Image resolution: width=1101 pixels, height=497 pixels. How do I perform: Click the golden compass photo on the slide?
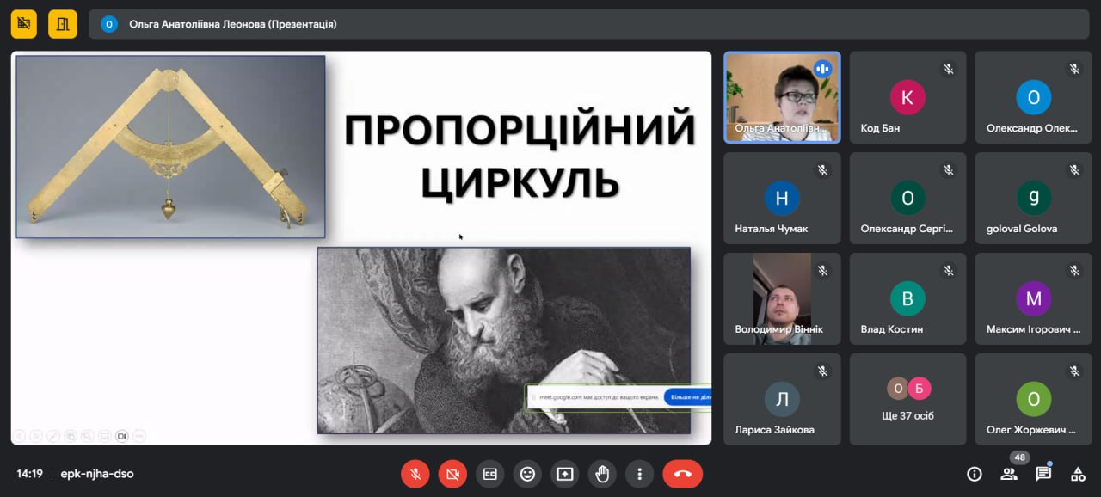tap(170, 146)
